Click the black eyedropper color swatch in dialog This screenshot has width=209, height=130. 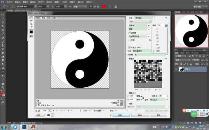click(31, 32)
